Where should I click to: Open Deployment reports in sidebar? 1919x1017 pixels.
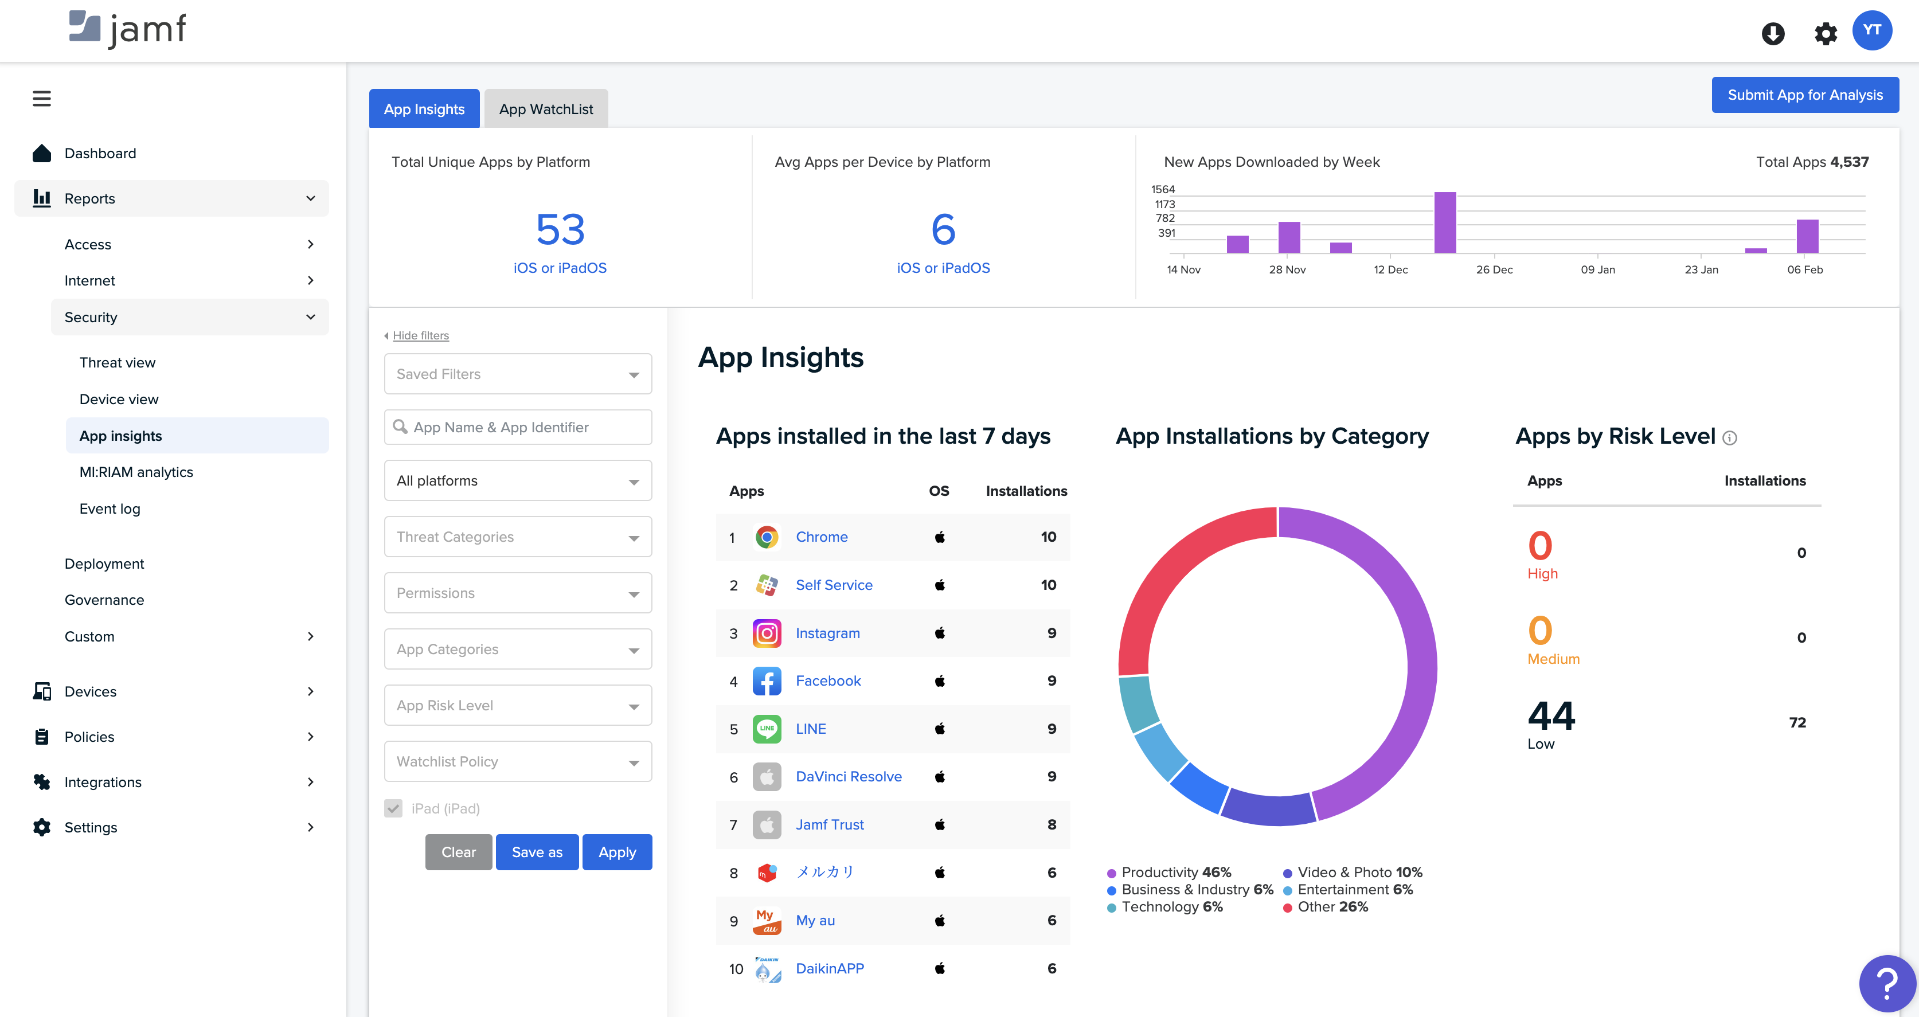[x=104, y=564]
